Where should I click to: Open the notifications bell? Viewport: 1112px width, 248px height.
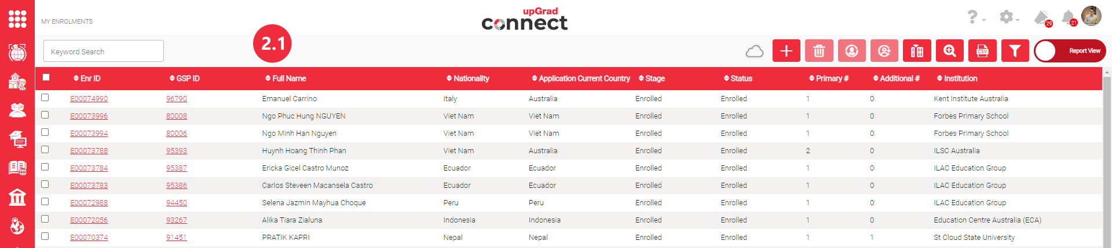[x=1068, y=17]
